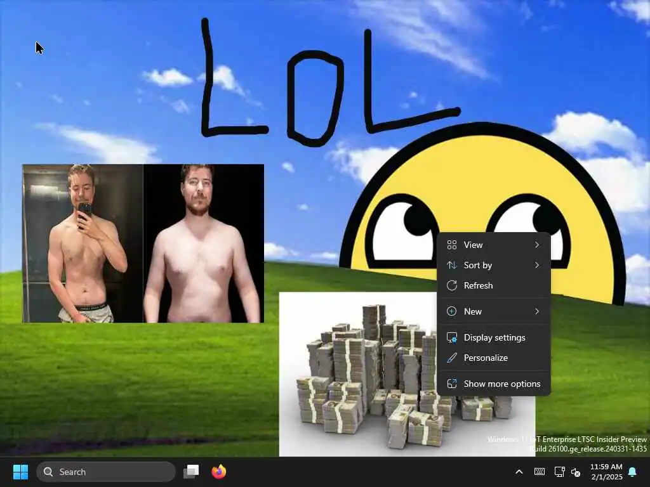This screenshot has height=487, width=650.
Task: Expand the chevron beside View
Action: 537,245
